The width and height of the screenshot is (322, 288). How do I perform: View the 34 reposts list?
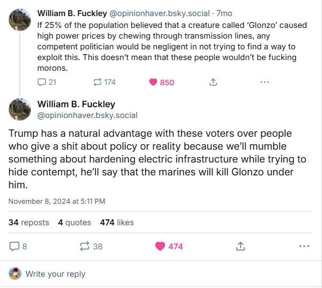28,222
